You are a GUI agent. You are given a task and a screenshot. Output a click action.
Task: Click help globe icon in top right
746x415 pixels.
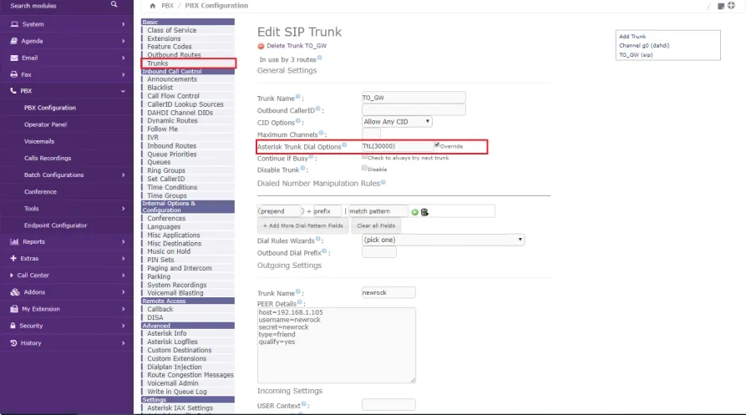(x=731, y=6)
